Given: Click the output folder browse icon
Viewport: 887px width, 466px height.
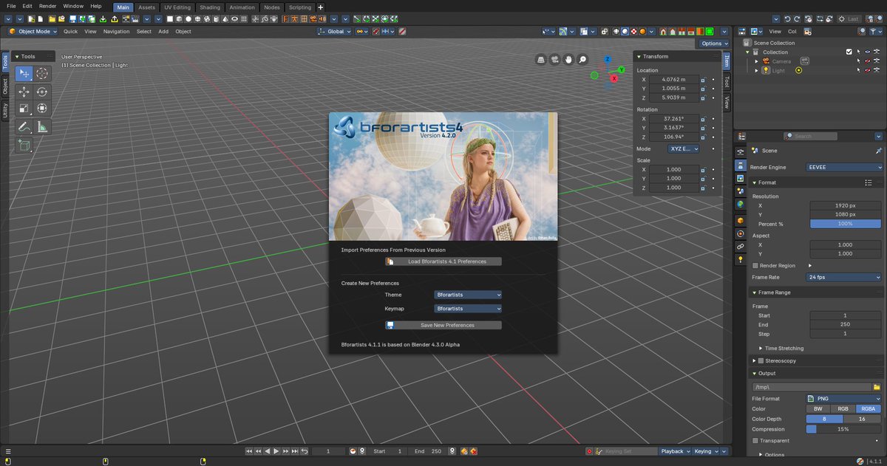Looking at the screenshot, I should coord(877,387).
